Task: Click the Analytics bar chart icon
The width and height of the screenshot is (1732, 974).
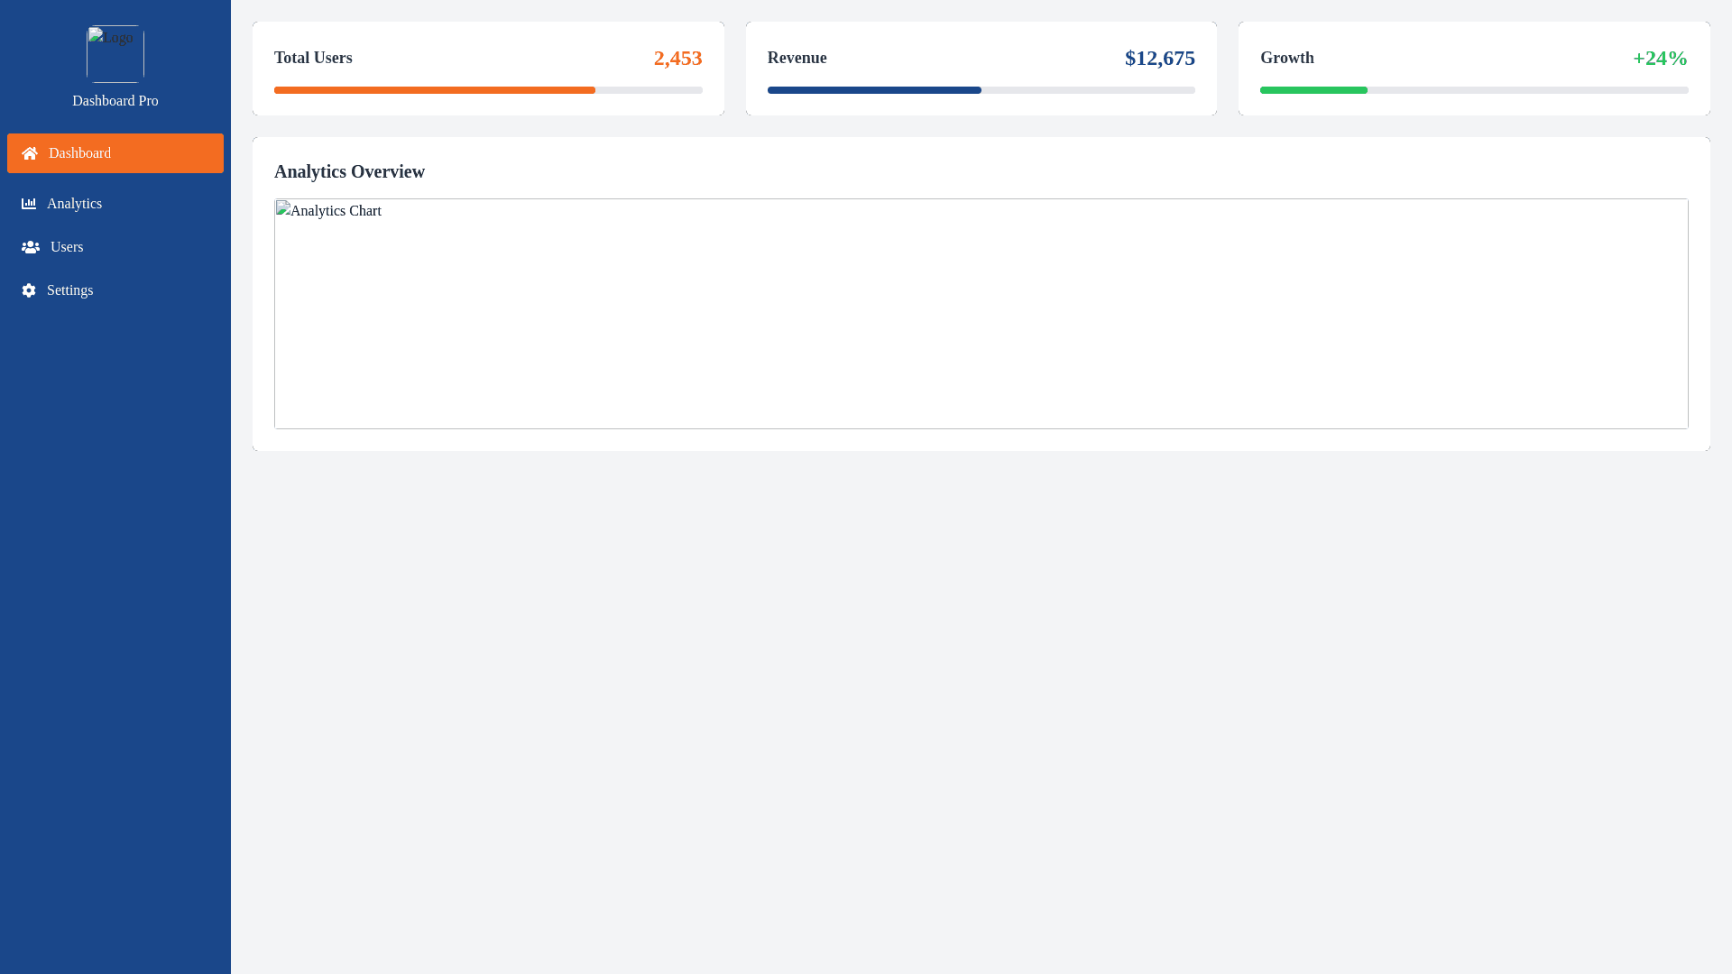Action: click(29, 204)
